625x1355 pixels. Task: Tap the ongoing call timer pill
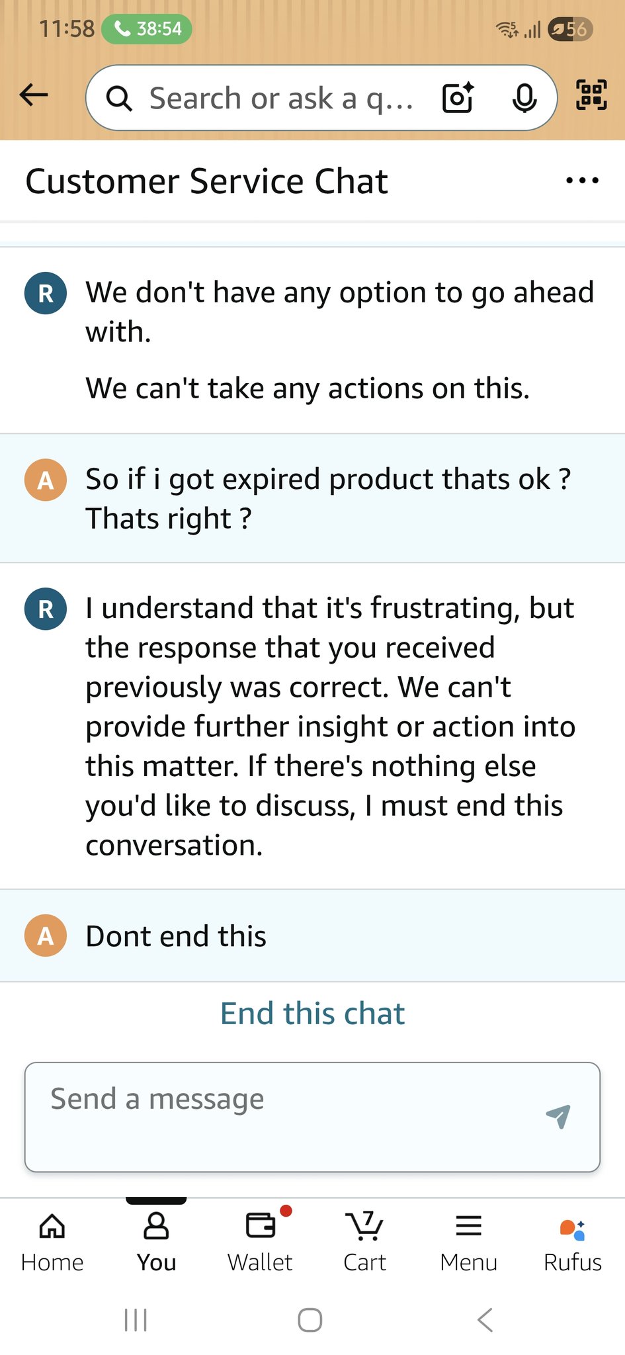click(147, 29)
